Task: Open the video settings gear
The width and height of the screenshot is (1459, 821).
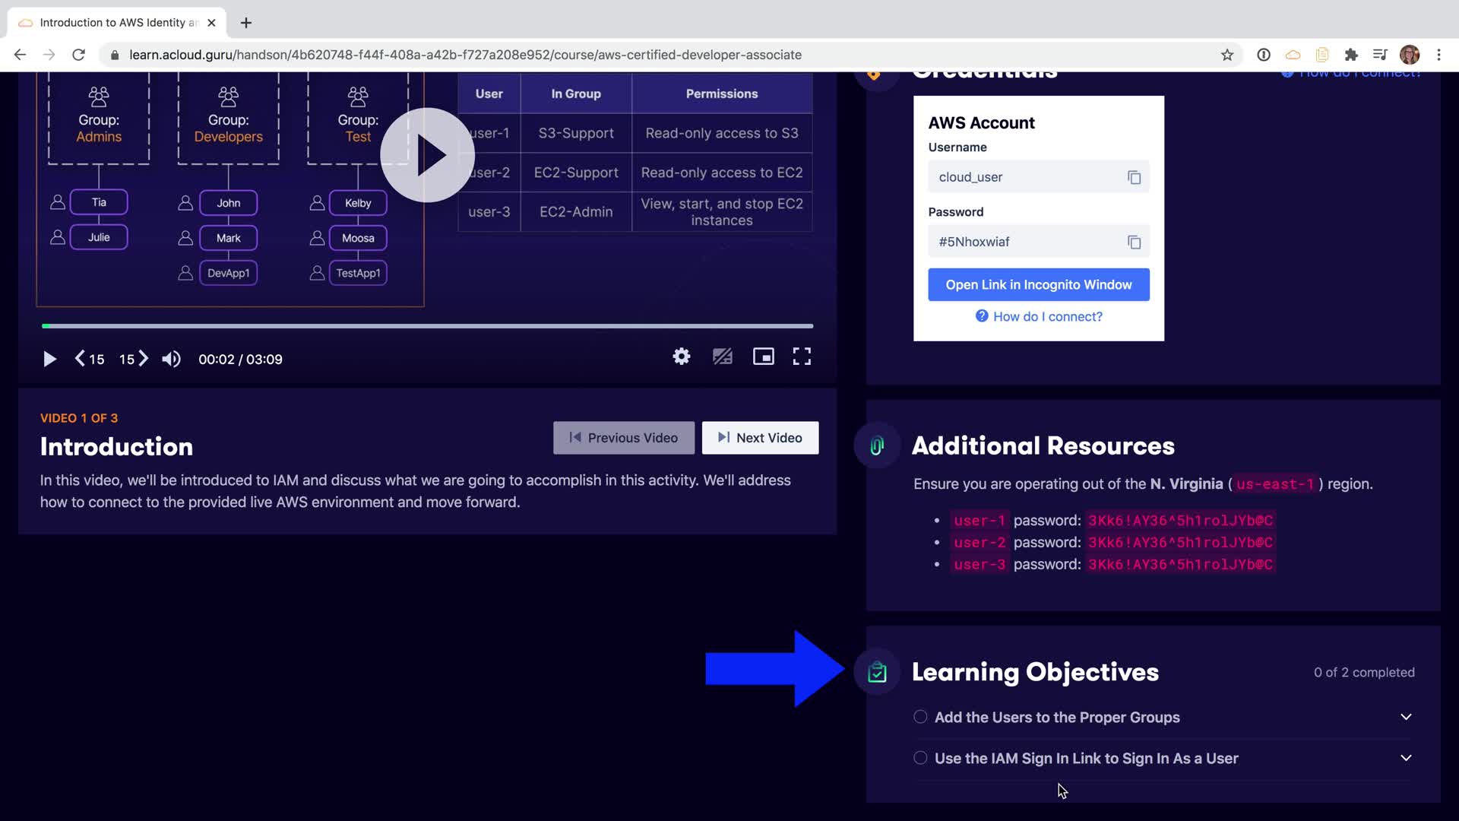Action: (682, 357)
